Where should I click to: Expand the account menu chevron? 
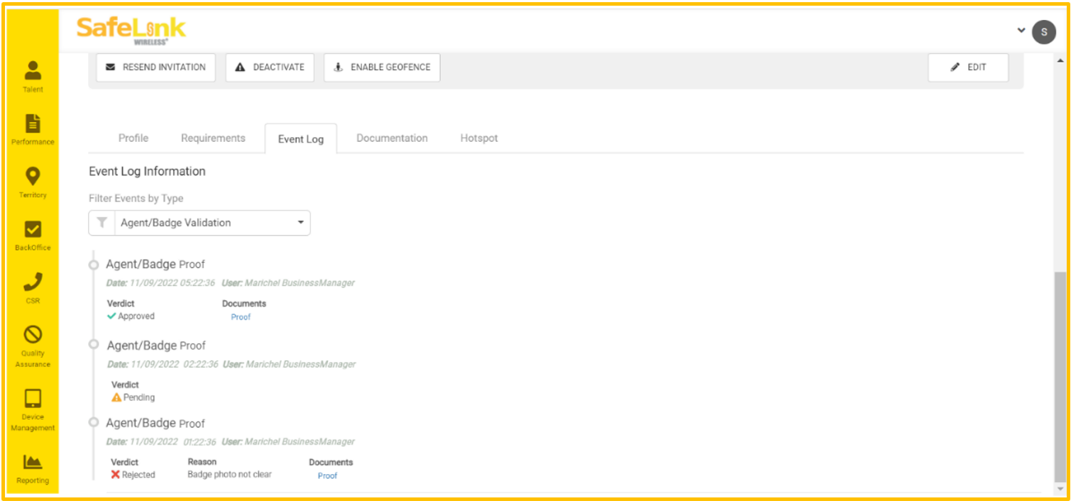(1021, 31)
